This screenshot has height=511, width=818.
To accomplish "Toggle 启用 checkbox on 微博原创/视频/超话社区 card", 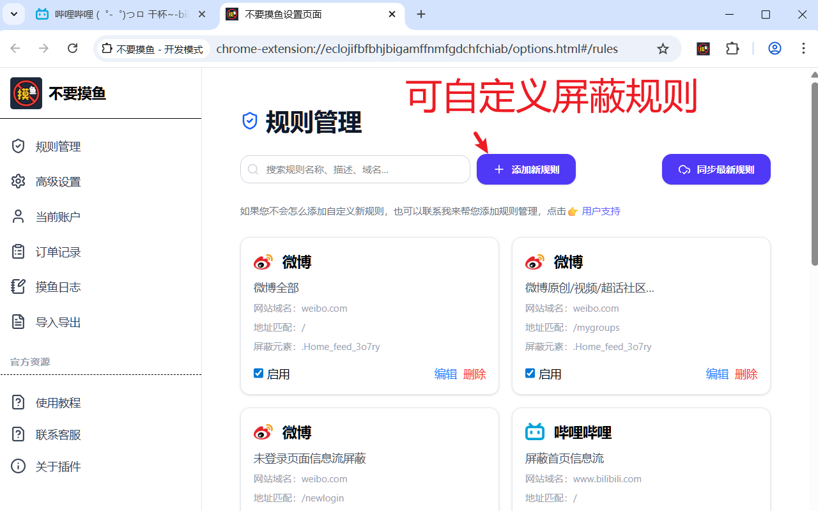I will (x=530, y=373).
